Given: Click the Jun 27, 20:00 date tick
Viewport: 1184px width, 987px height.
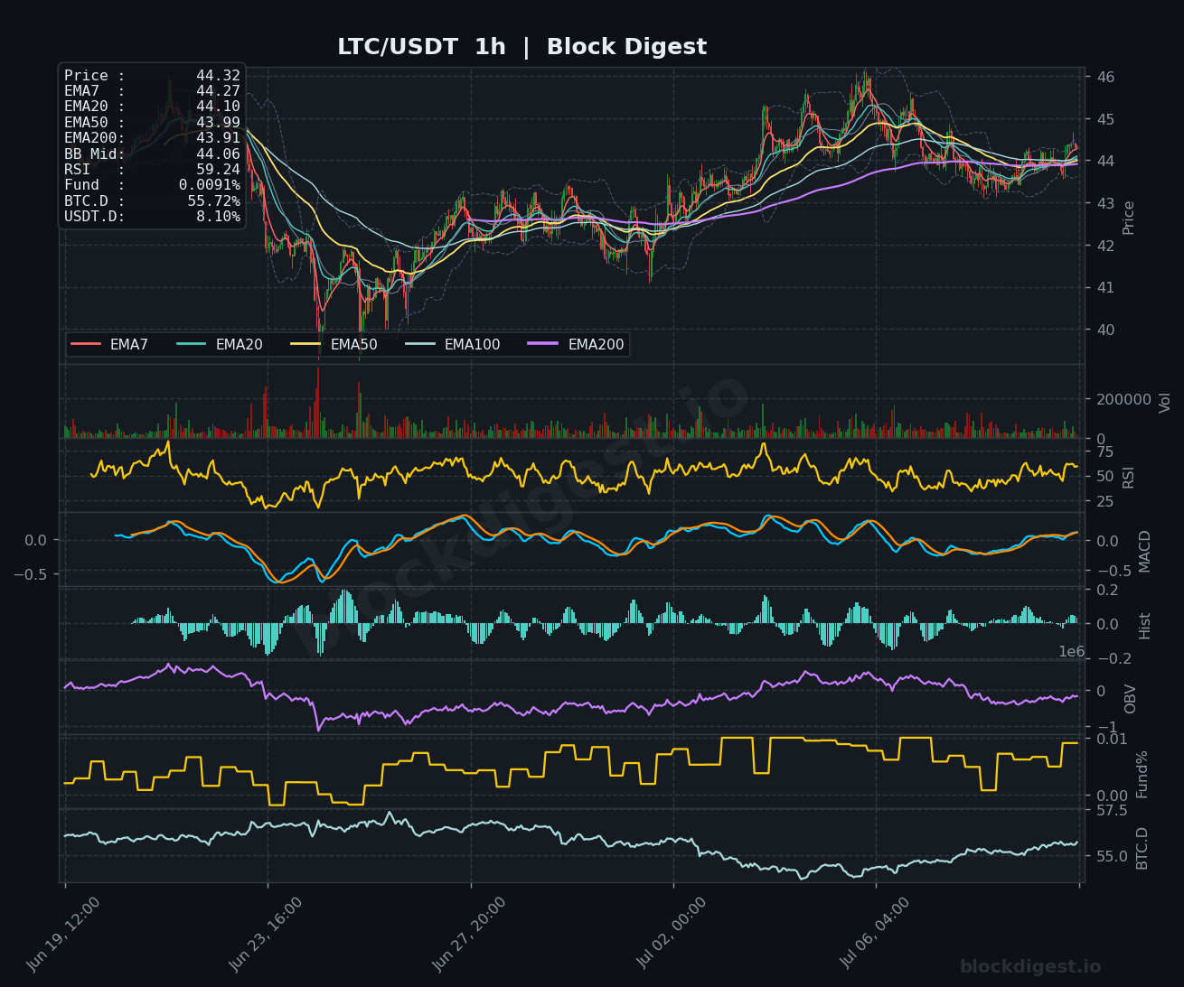Looking at the screenshot, I should 469,934.
